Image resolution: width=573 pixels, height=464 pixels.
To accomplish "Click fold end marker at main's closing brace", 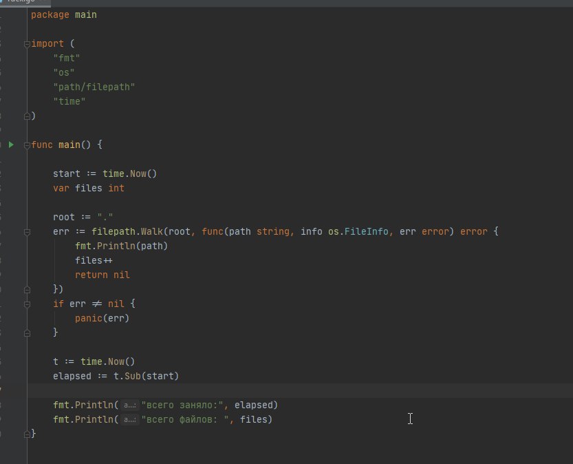I will click(x=27, y=434).
